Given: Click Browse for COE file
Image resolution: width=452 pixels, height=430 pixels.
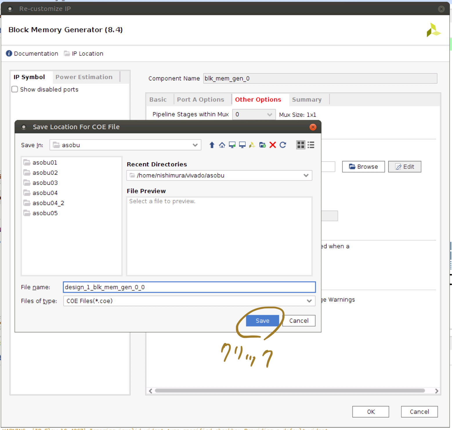Looking at the screenshot, I should (364, 167).
